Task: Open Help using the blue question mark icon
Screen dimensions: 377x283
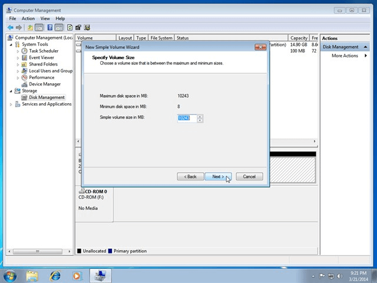Action: (49, 28)
